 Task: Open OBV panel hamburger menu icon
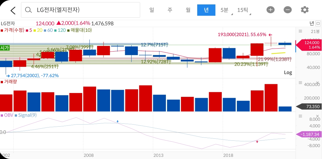pyautogui.click(x=300, y=116)
